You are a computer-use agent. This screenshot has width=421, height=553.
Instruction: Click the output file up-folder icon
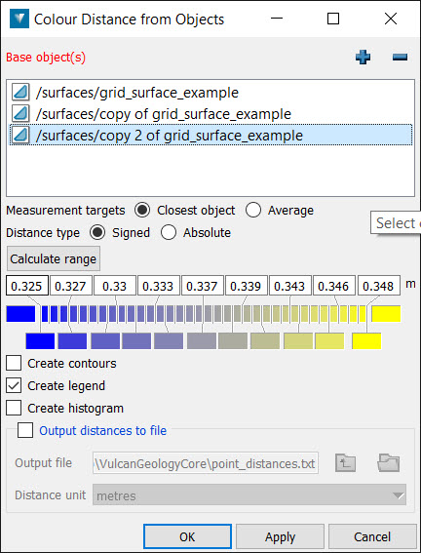click(345, 463)
